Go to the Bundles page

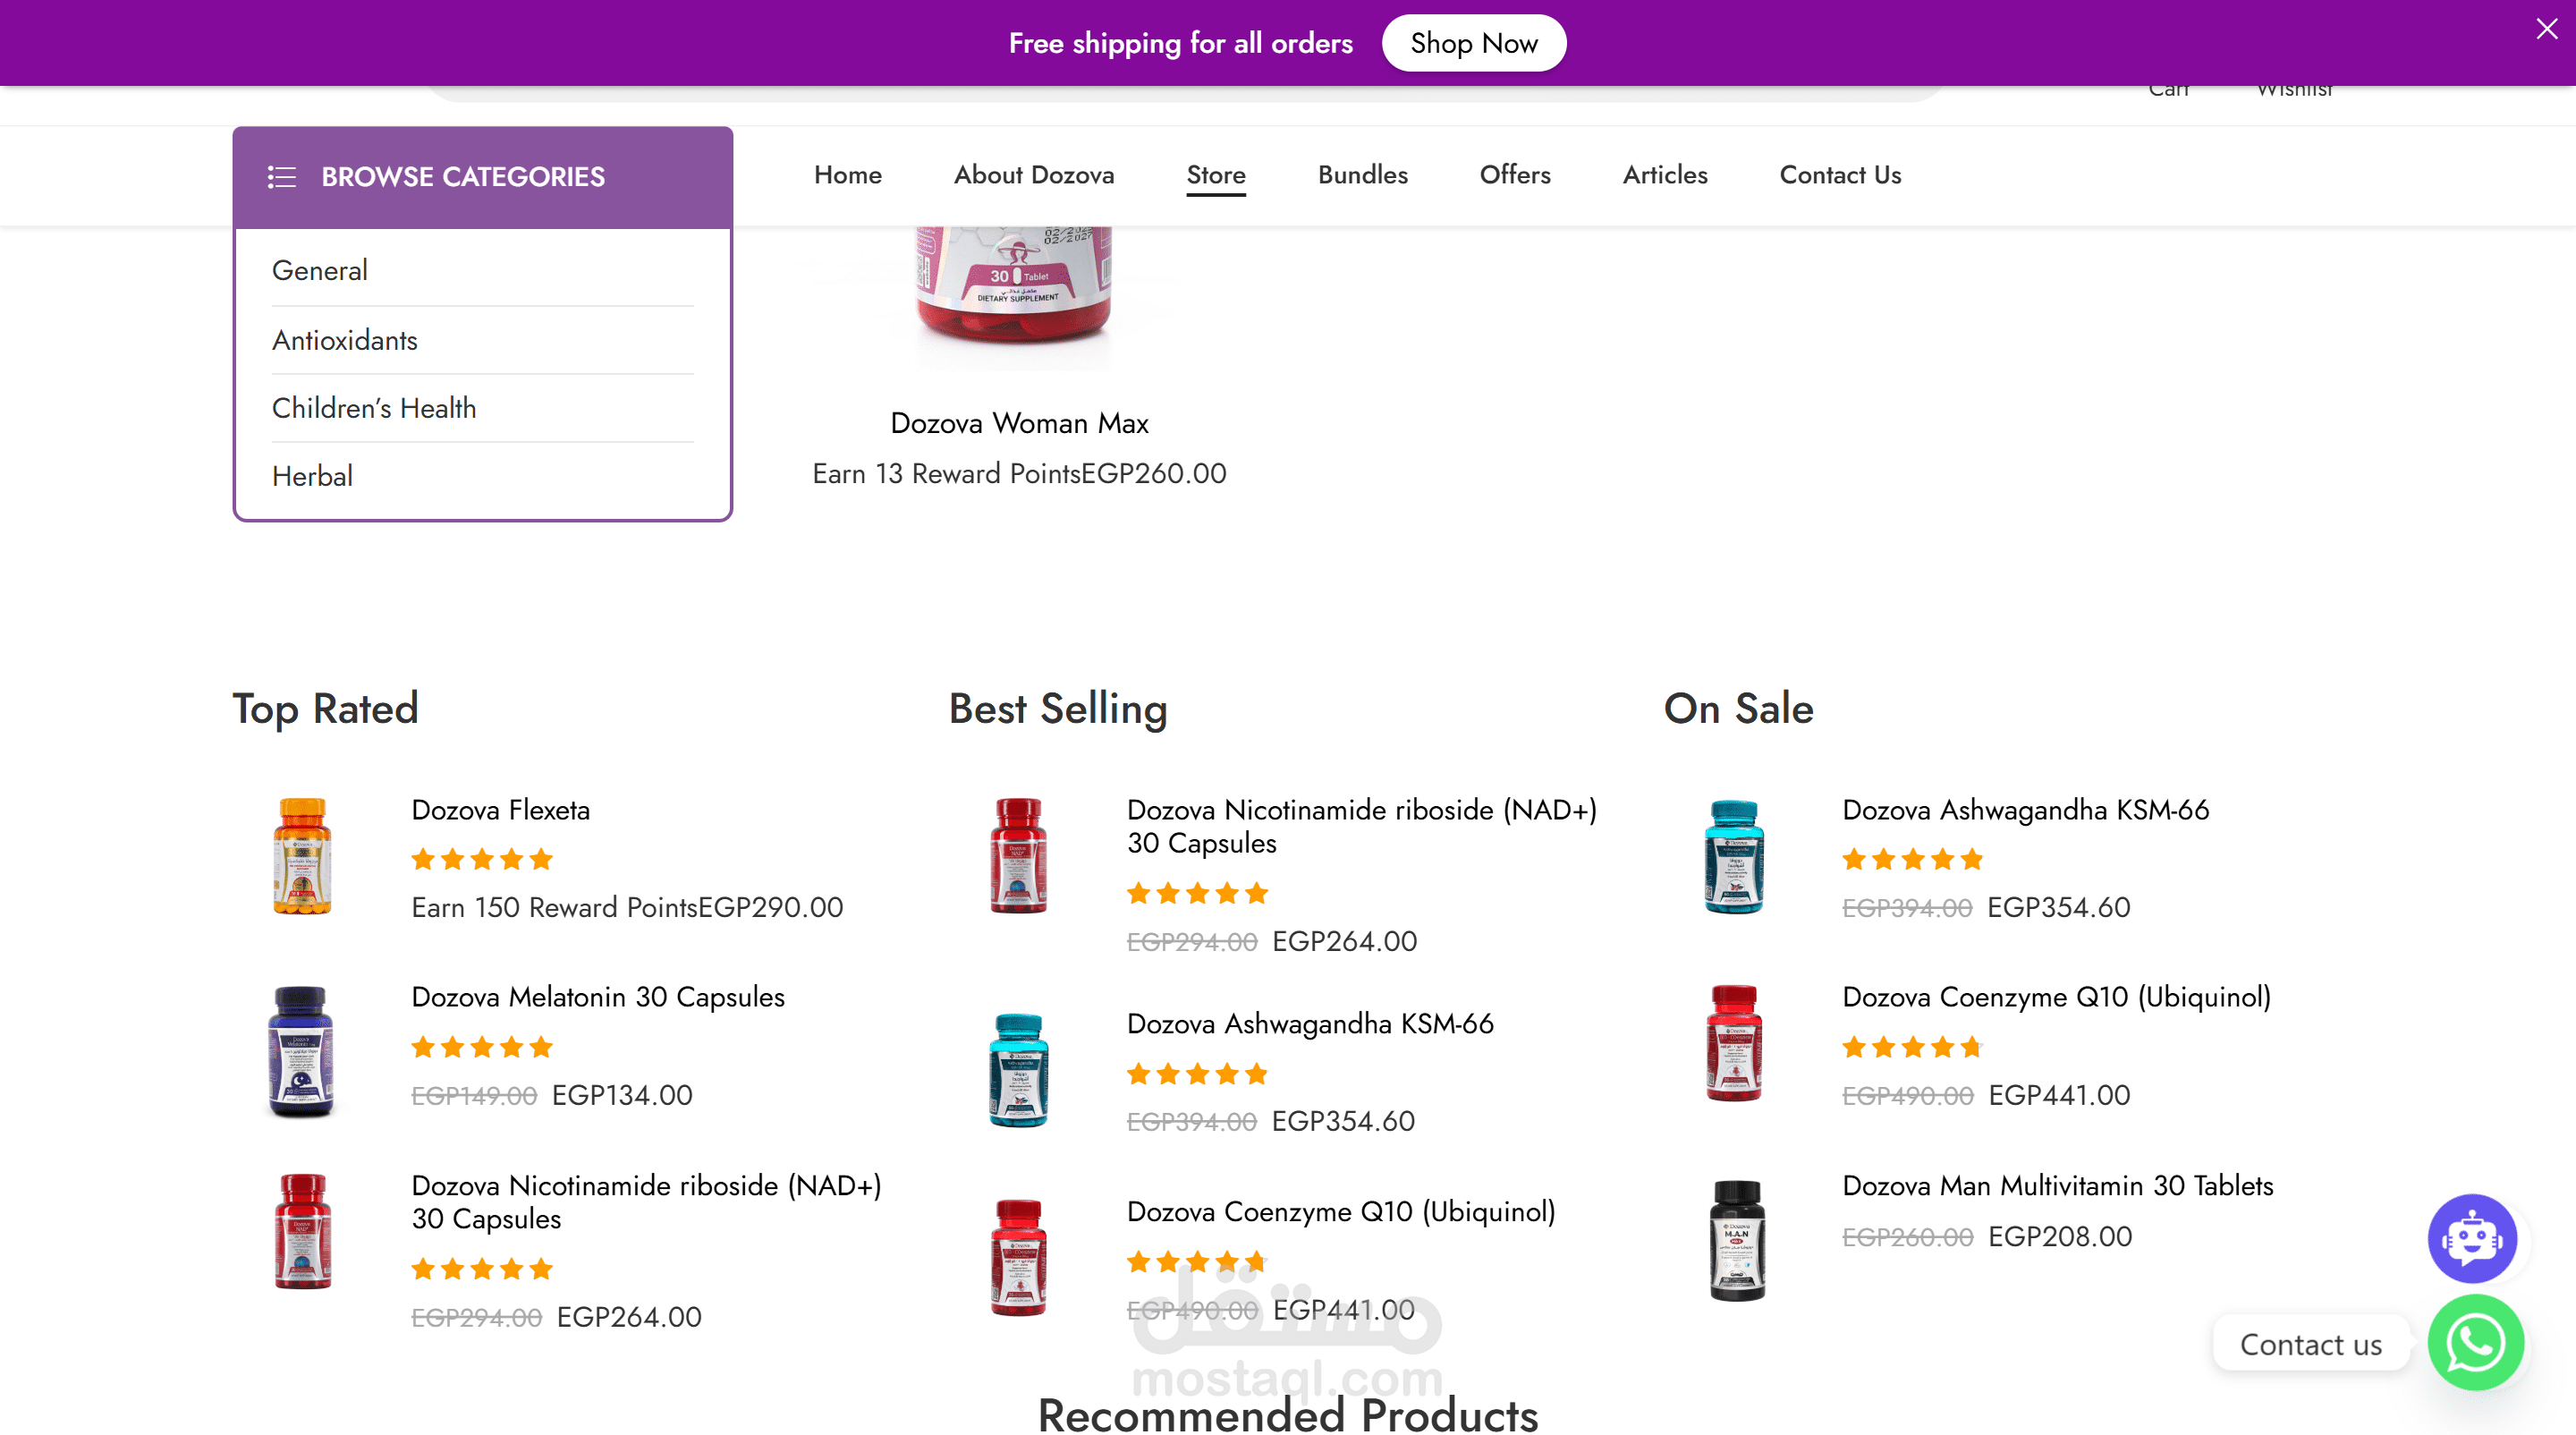(x=1362, y=175)
